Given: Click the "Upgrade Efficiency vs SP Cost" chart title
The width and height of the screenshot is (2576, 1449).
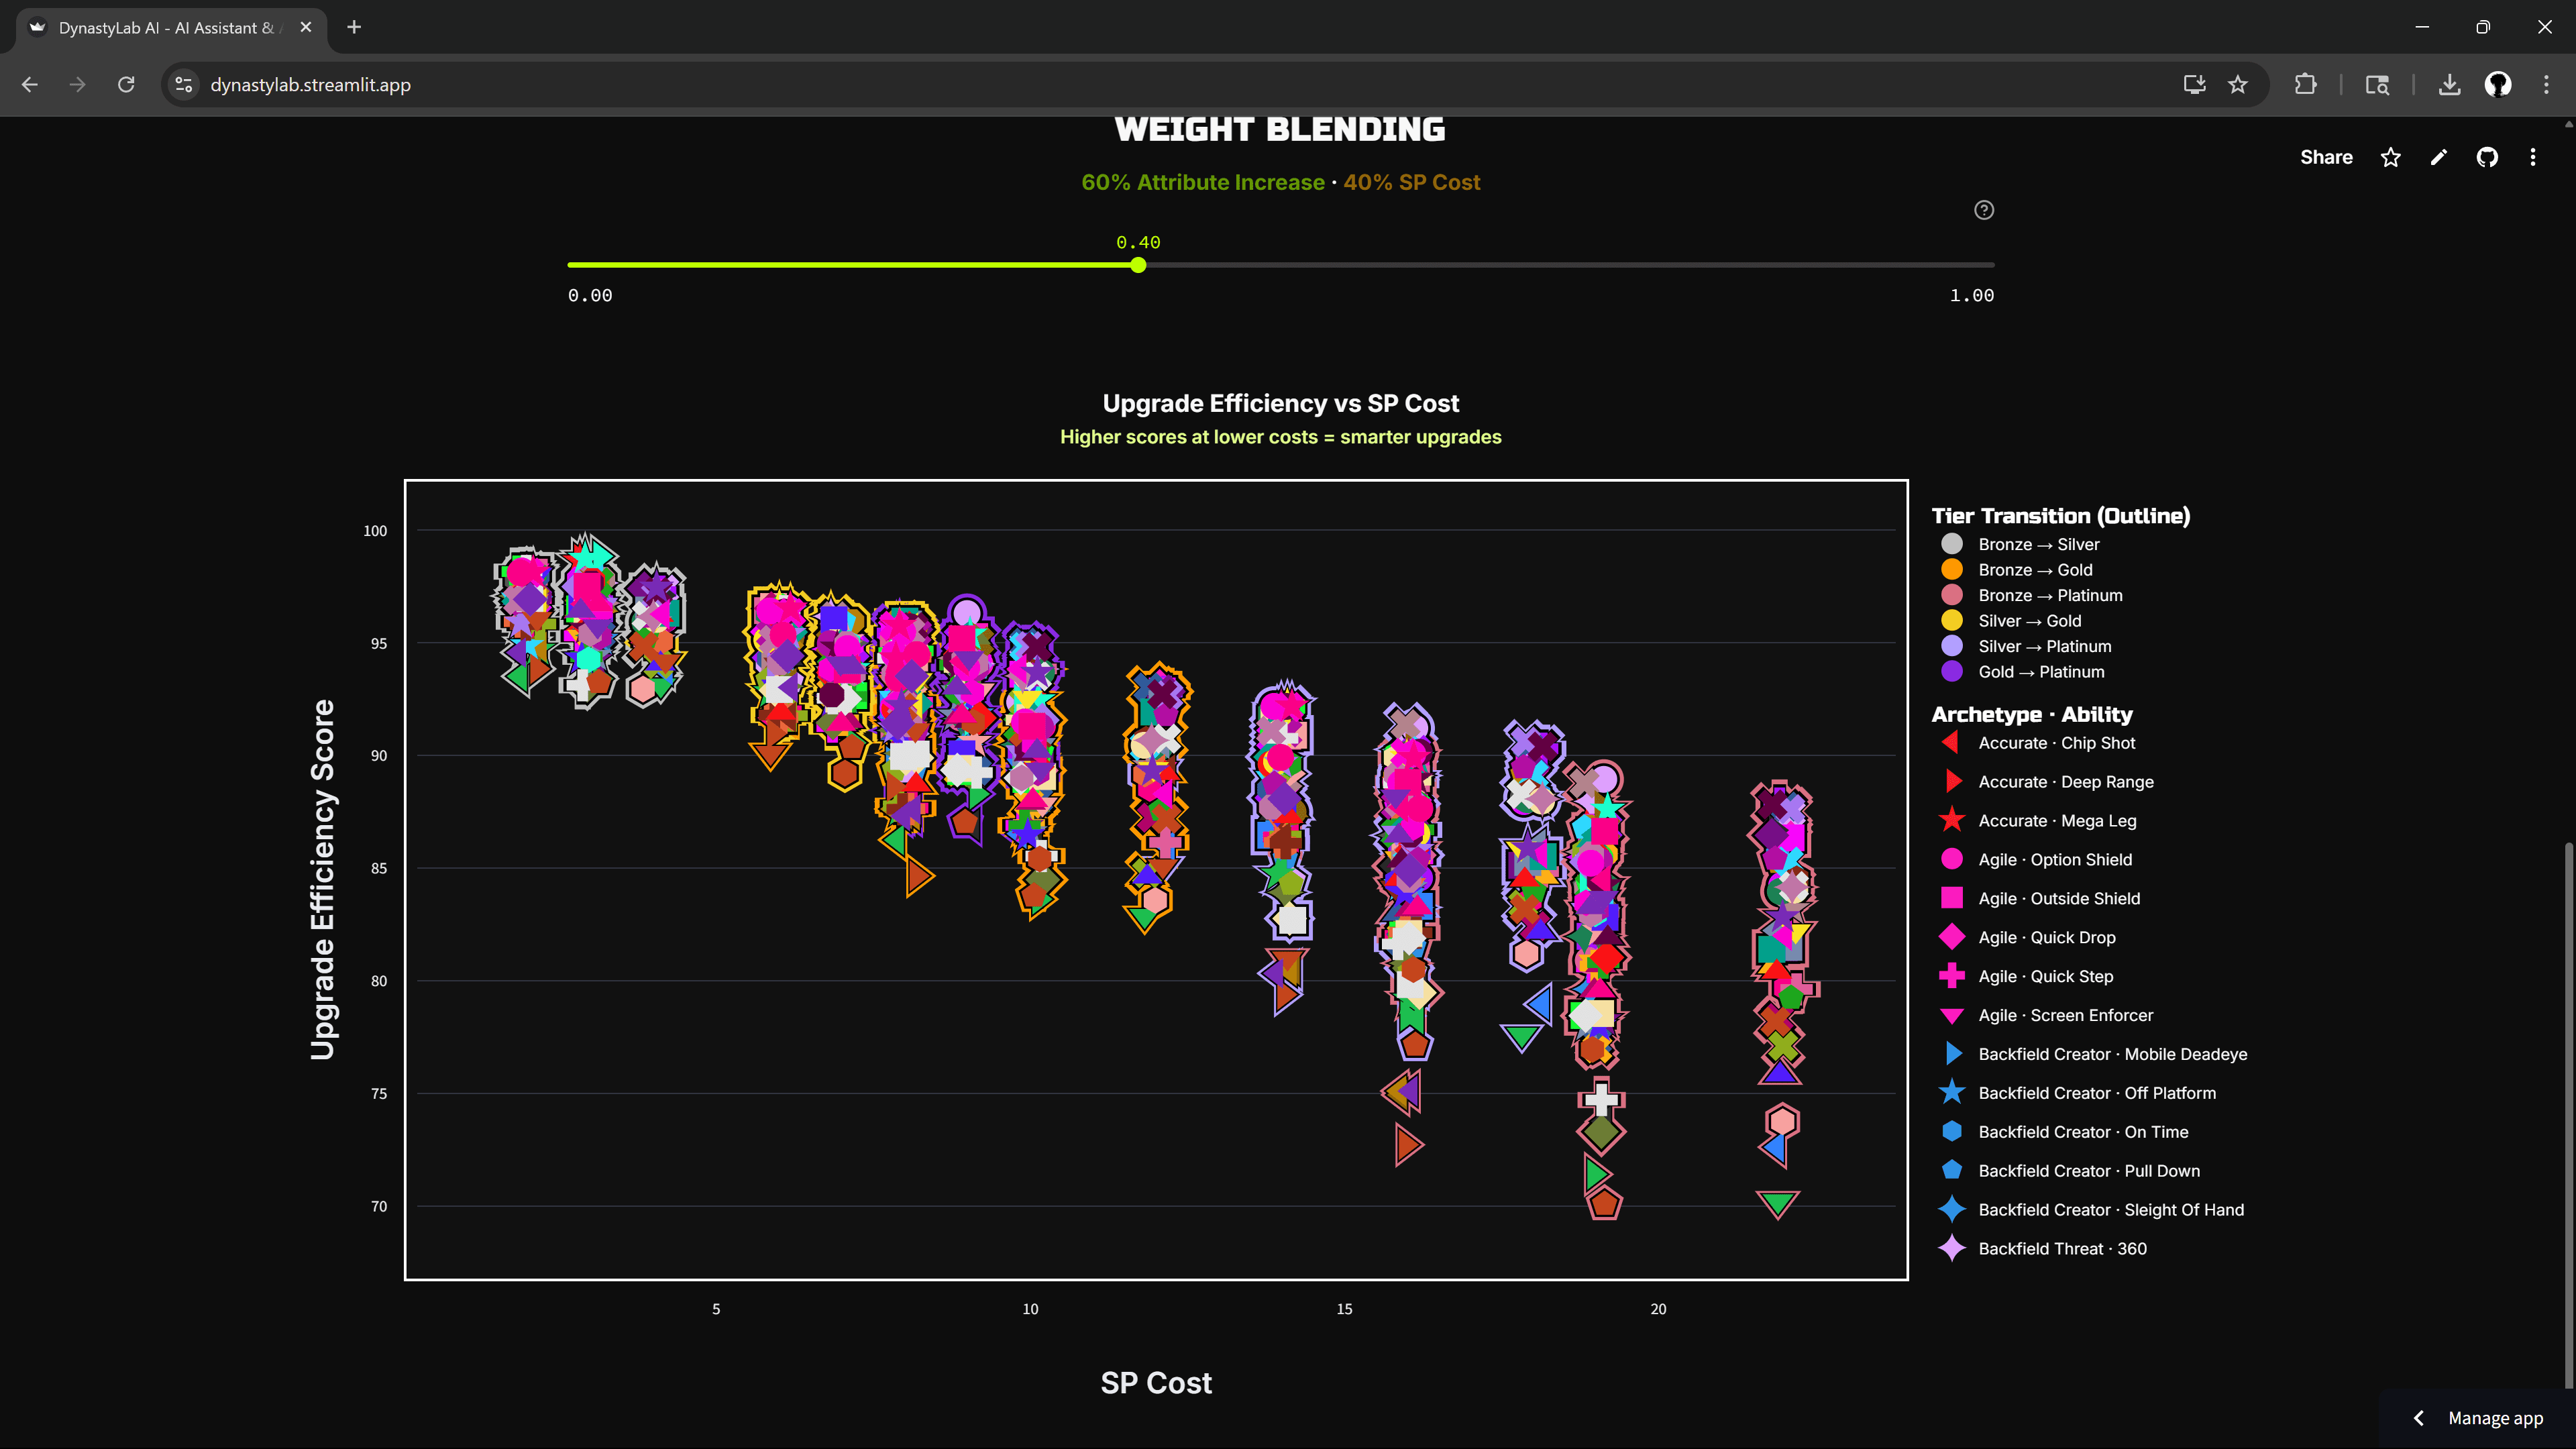Looking at the screenshot, I should point(1280,403).
